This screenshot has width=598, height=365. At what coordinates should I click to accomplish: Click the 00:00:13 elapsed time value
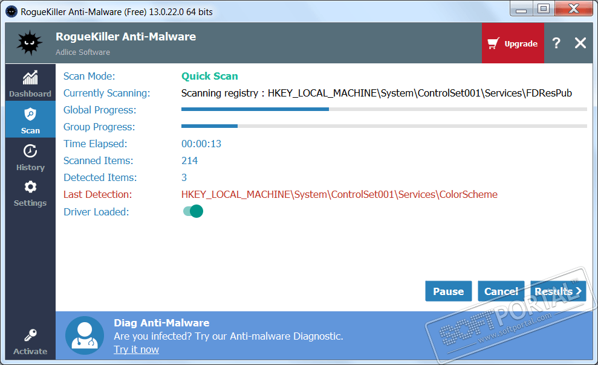(201, 144)
